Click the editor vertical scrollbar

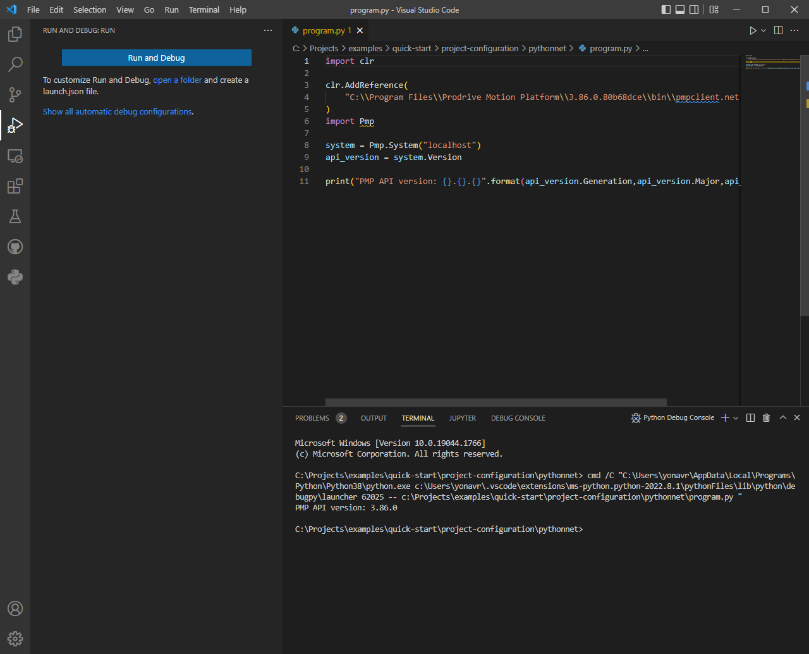coord(806,185)
